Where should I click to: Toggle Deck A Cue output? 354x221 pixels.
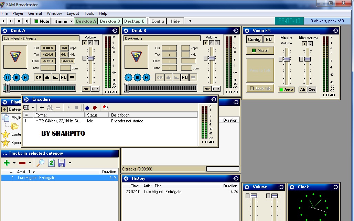pyautogui.click(x=95, y=89)
